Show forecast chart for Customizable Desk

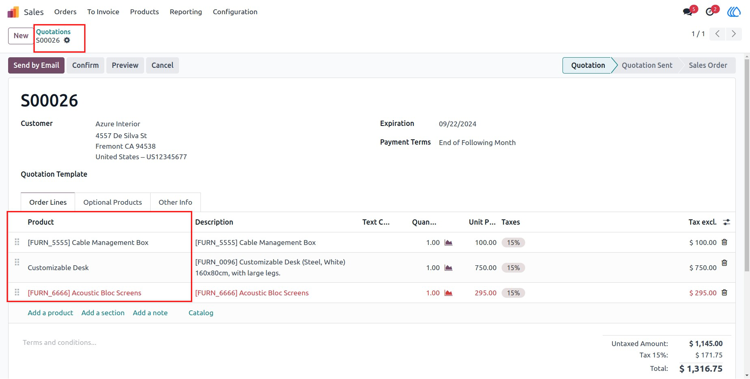pyautogui.click(x=448, y=268)
